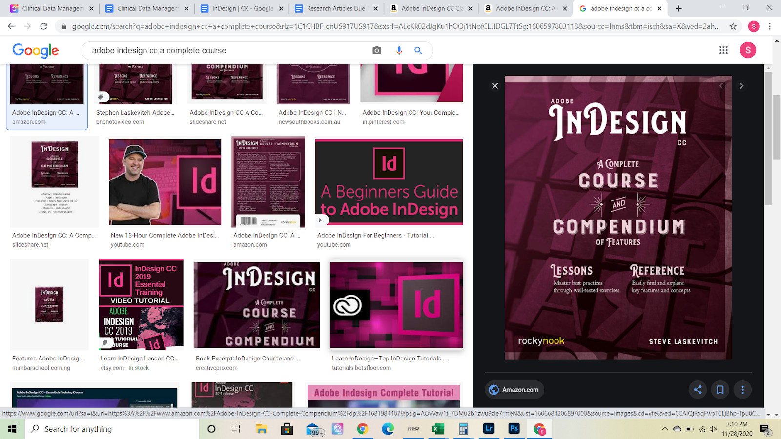Open the Stephen Laskevitch Adobe result link
Viewport: 781px width, 439px height.
(x=135, y=113)
